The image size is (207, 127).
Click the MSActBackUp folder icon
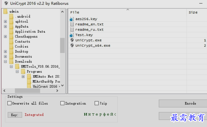tap(29, 81)
